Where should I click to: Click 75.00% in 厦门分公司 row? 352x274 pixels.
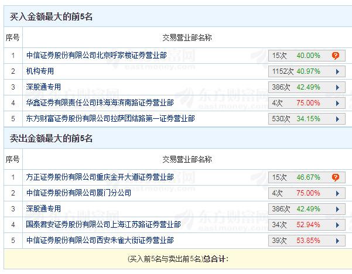[x=308, y=193]
